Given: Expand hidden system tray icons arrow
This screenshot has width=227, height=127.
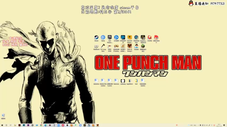Looking at the screenshot, I should point(198,125).
